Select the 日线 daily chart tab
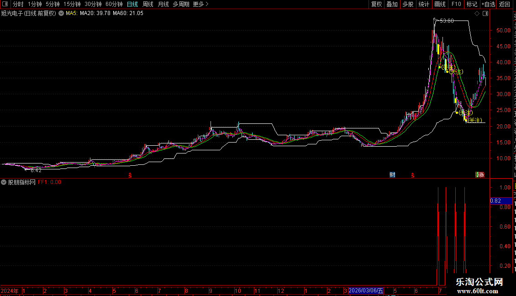 132,4
